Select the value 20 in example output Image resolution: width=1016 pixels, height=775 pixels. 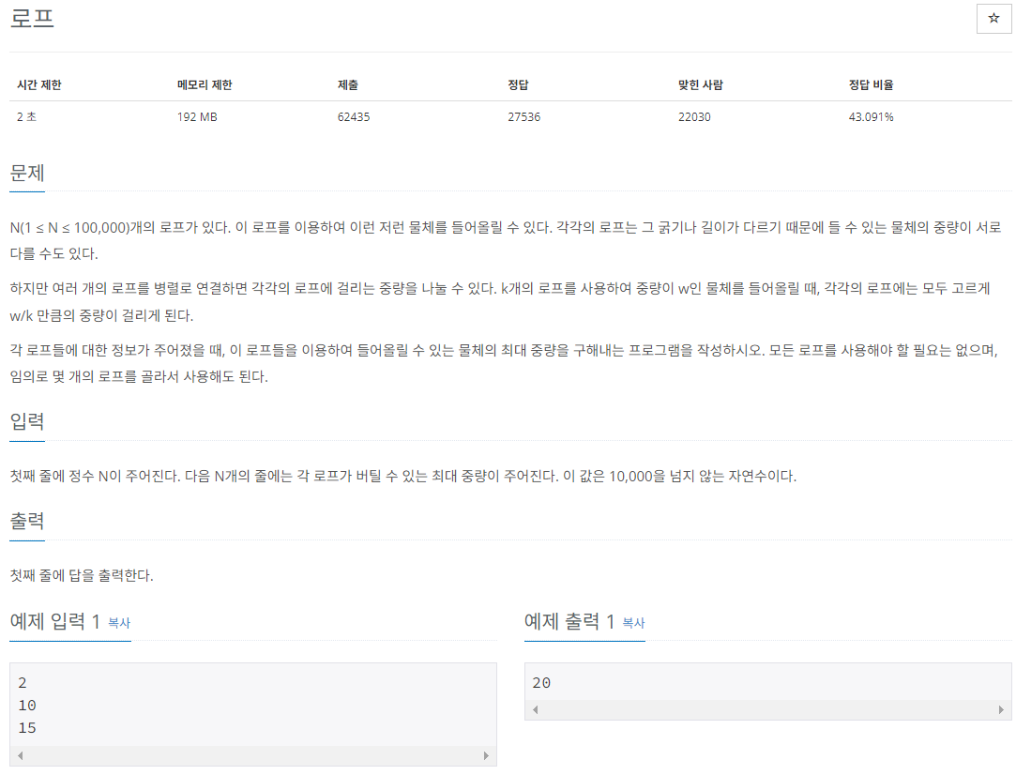pos(541,682)
